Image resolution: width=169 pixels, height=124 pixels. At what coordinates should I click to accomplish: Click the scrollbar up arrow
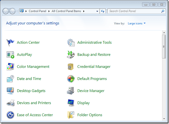[x=164, y=33]
